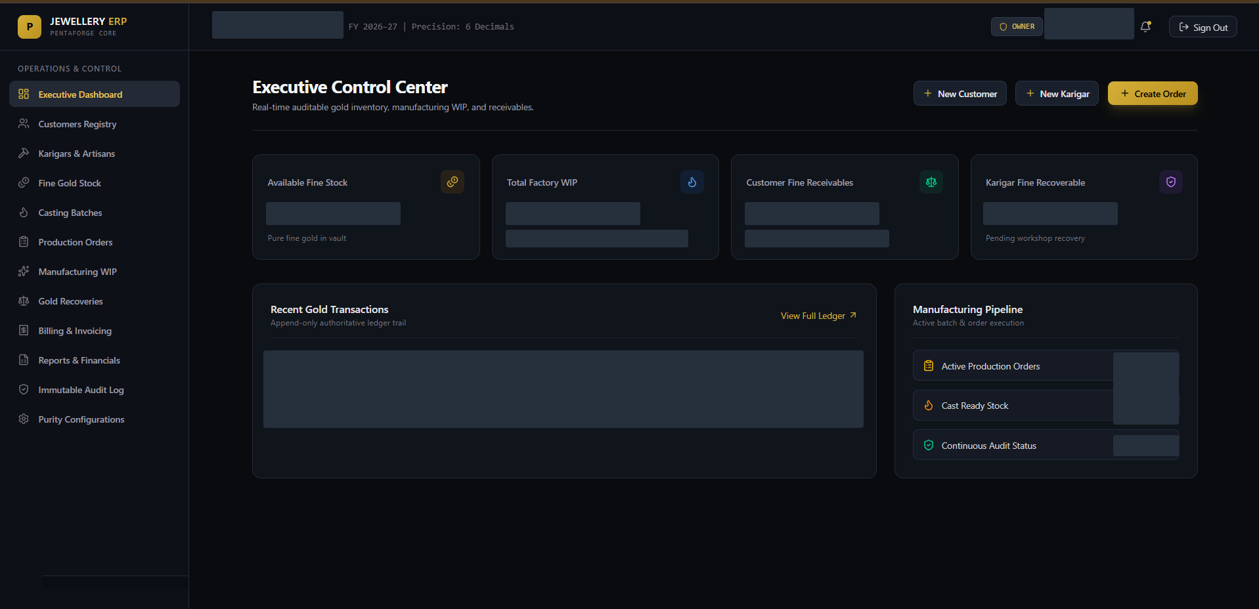Image resolution: width=1259 pixels, height=609 pixels.
Task: Click the Recent Gold Transactions heading
Action: [x=329, y=309]
